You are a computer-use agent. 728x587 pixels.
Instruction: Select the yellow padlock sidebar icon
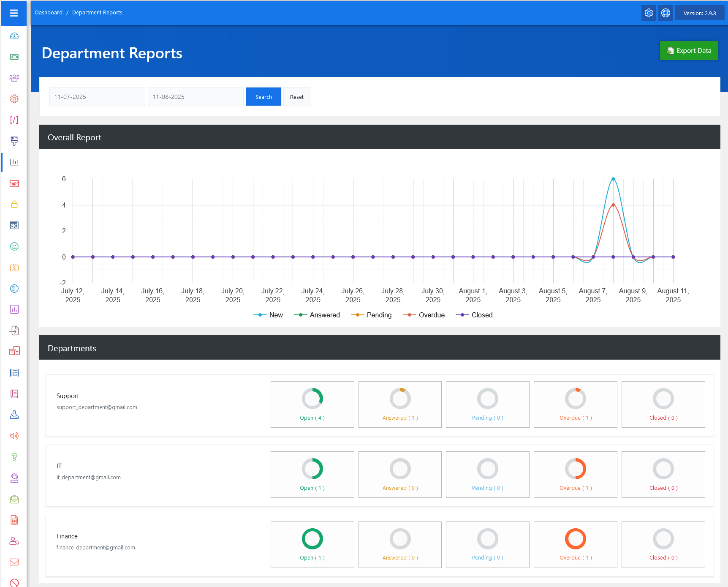click(x=14, y=205)
